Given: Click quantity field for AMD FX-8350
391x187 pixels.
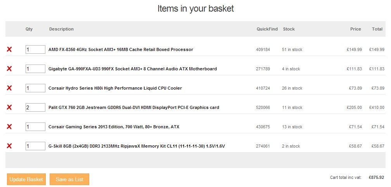Looking at the screenshot, I should coord(35,49).
